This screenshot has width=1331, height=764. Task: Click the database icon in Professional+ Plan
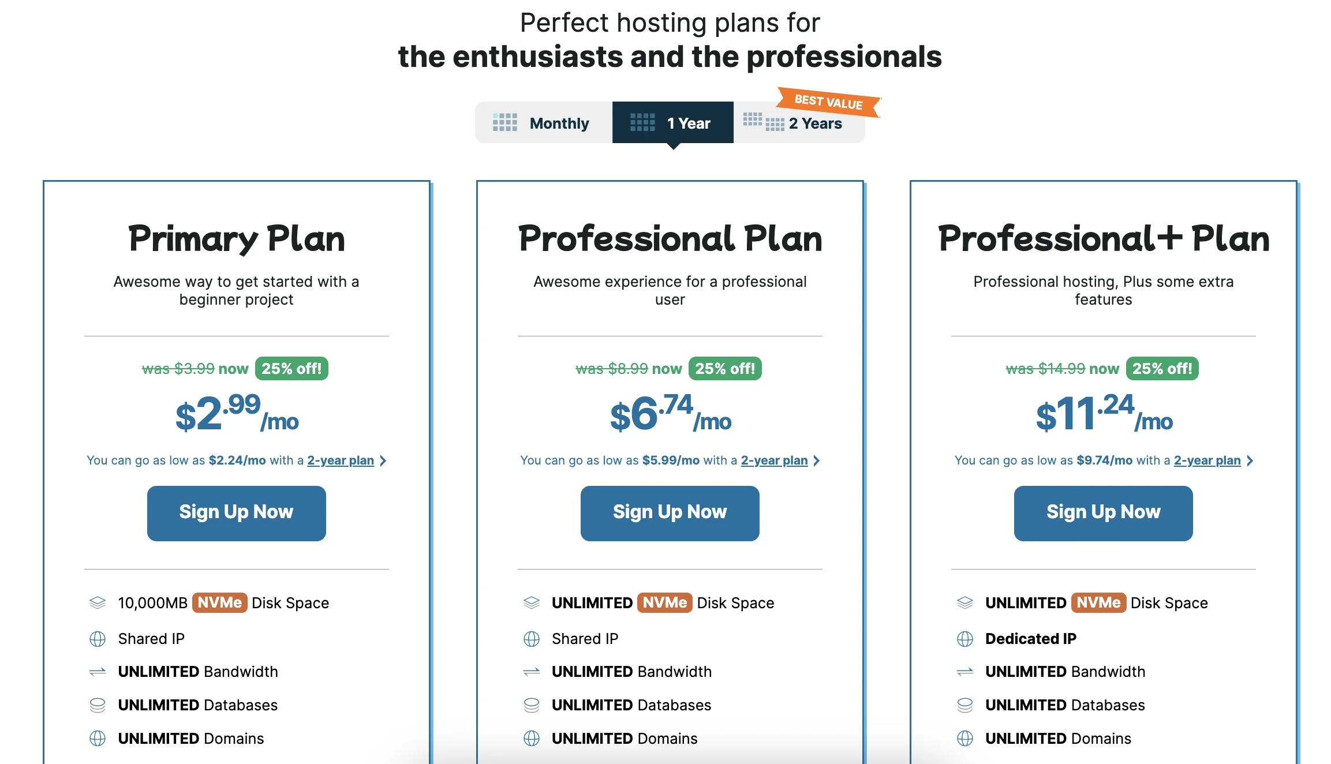pos(964,705)
